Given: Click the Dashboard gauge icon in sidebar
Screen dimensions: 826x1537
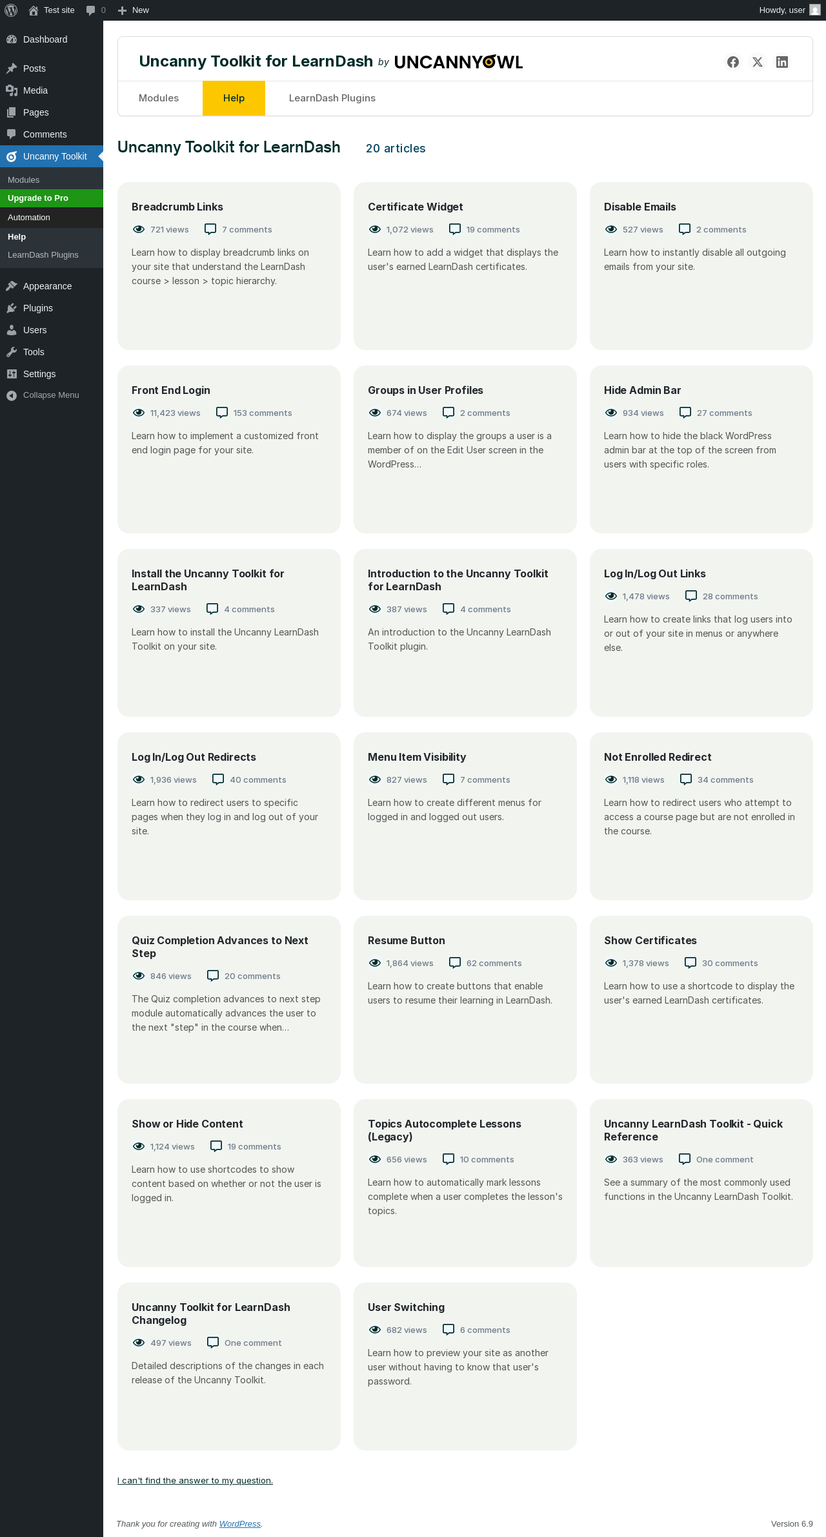Looking at the screenshot, I should click(x=12, y=39).
